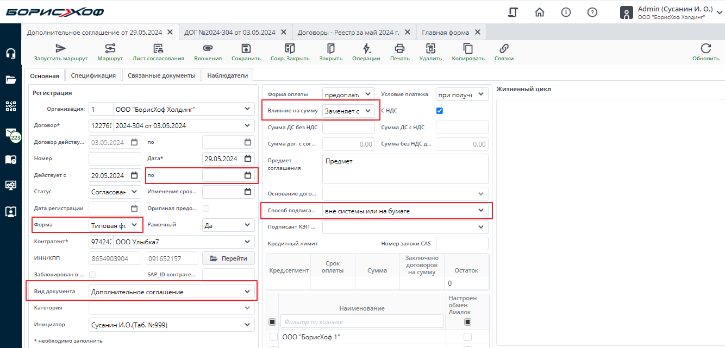Switch to the Спецификация tab
Viewport: 725px width, 348px height.
[x=93, y=75]
